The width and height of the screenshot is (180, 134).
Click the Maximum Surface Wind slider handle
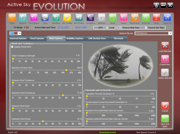click(x=66, y=70)
